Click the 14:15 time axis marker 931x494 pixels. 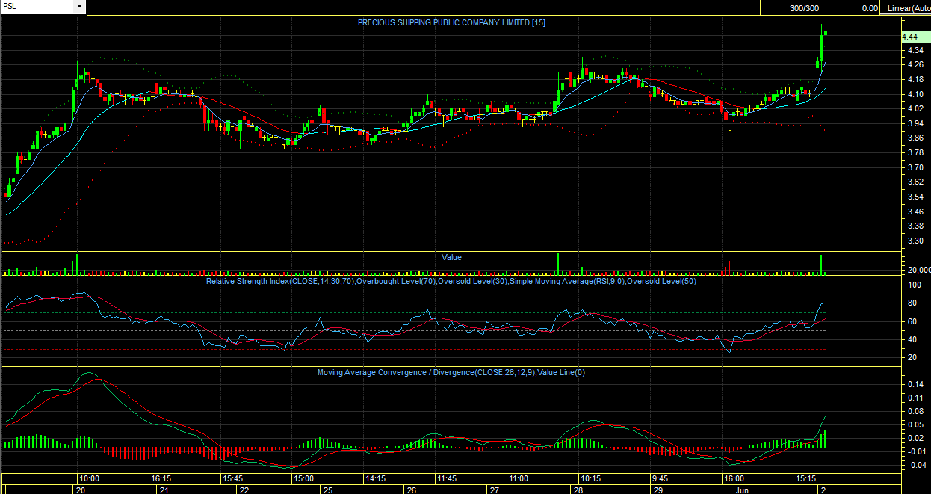[x=375, y=478]
